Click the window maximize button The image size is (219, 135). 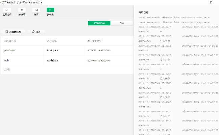pyautogui.click(x=211, y=2)
